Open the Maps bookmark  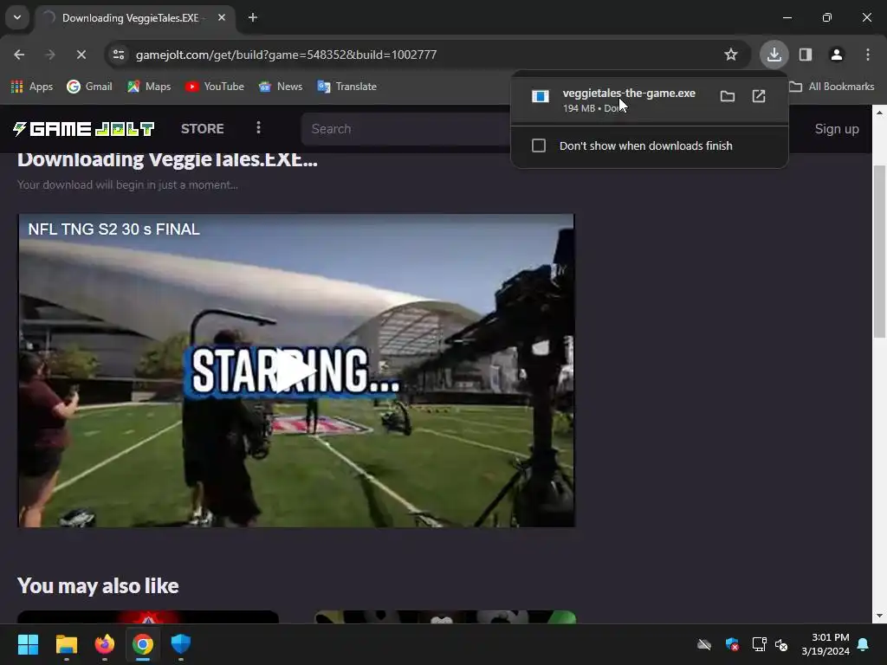(149, 87)
